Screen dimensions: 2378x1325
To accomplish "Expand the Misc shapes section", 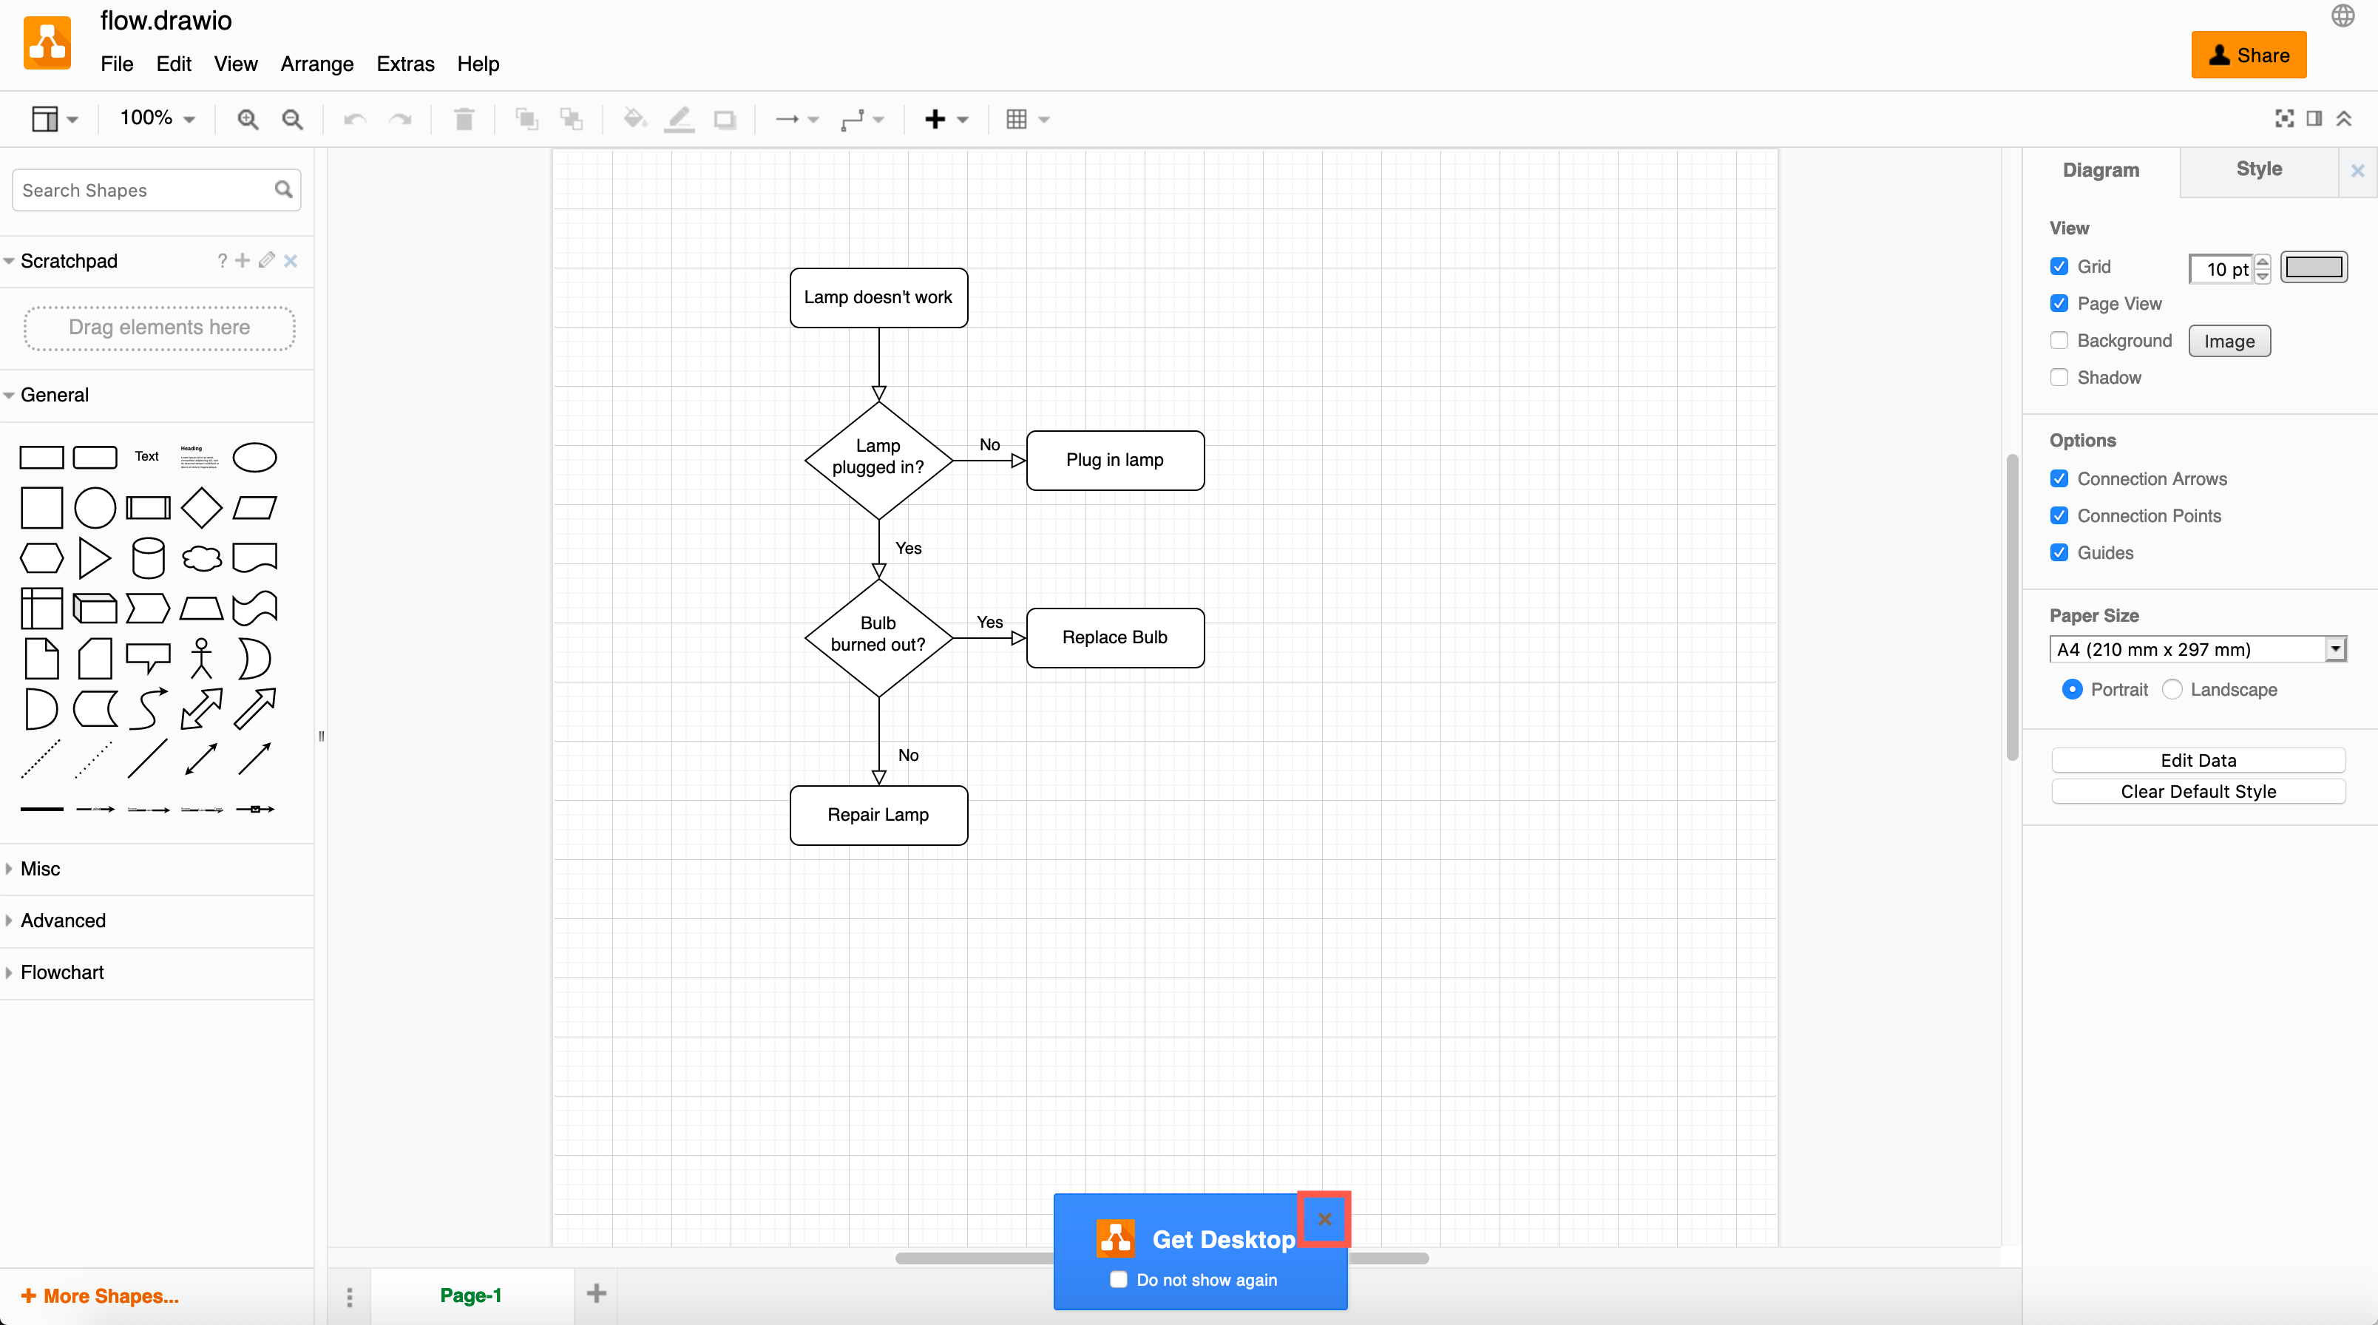I will 41,868.
